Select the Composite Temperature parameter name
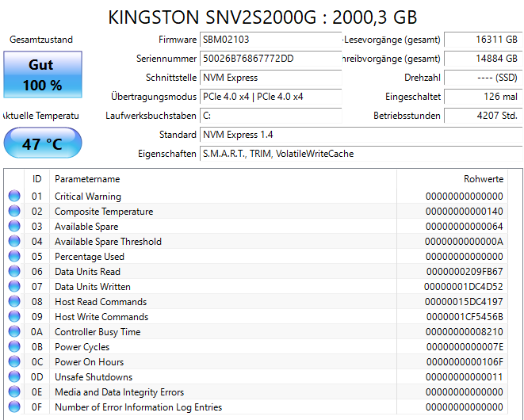Viewport: 524px width, 420px height. 104,212
